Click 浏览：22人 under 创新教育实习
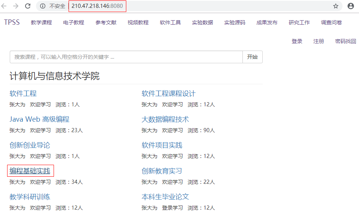 point(201,182)
